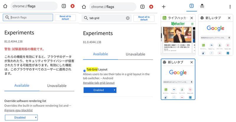This screenshot has width=236, height=122.
Task: Open the three-dot overflow menu
Action: tap(230, 6)
